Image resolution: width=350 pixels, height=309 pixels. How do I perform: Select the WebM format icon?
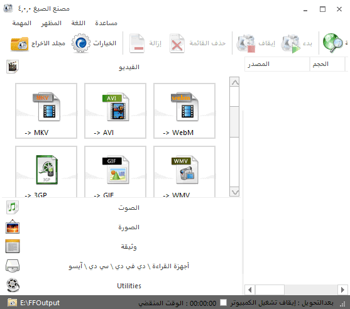pos(185,107)
